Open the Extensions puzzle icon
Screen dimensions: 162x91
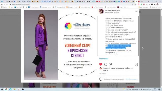155,5
